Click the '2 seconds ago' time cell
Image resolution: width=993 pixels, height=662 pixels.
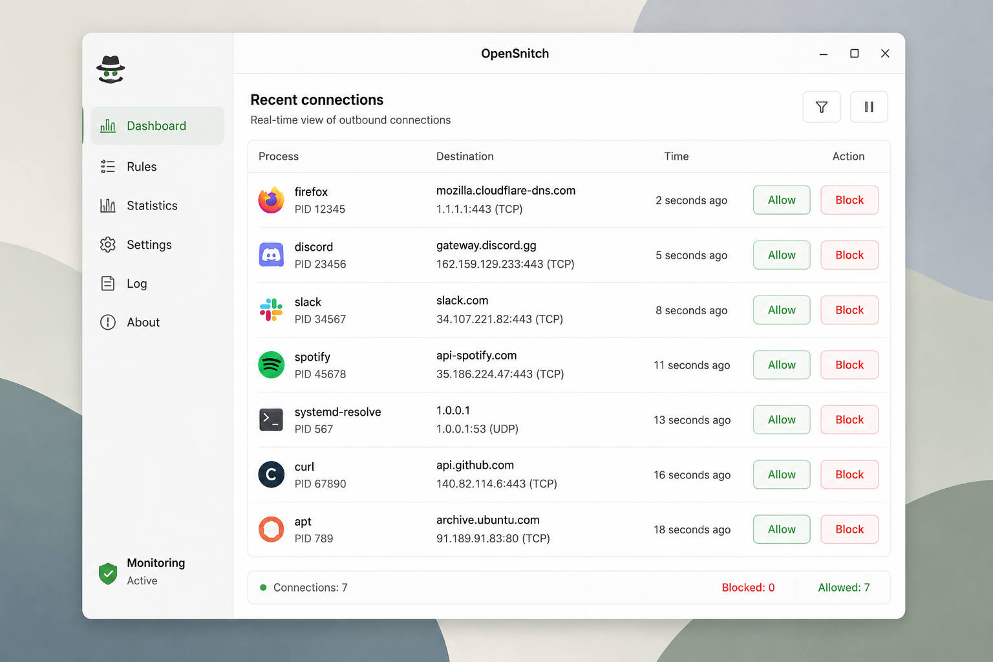pos(691,200)
